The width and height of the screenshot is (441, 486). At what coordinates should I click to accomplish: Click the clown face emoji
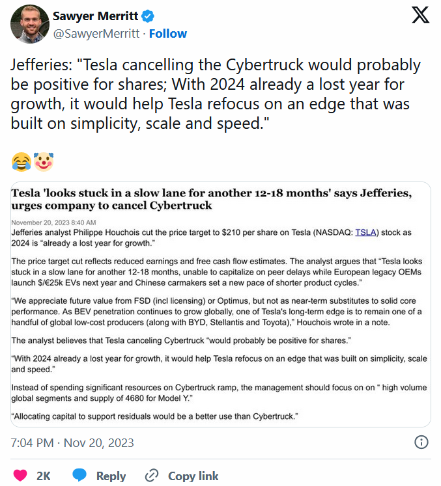coord(43,161)
